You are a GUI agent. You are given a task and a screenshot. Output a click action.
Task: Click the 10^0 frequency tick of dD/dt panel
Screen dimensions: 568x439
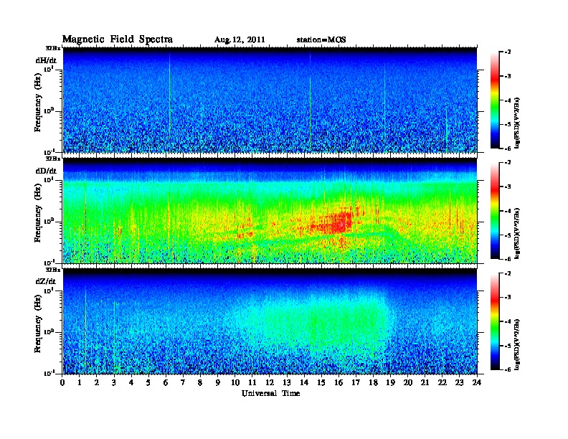click(49, 221)
